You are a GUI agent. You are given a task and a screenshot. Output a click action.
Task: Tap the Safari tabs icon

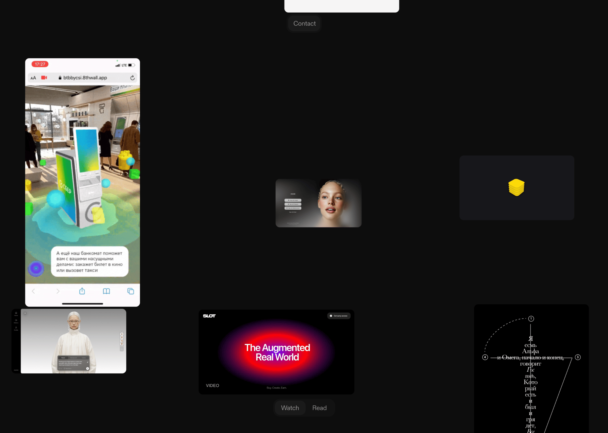(x=131, y=291)
